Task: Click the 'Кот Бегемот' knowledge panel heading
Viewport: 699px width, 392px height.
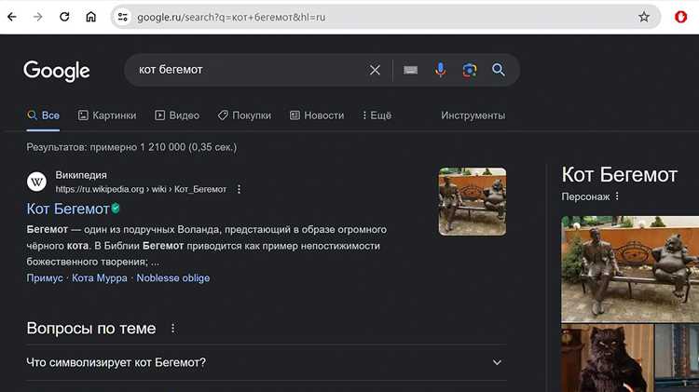Action: pyautogui.click(x=620, y=175)
